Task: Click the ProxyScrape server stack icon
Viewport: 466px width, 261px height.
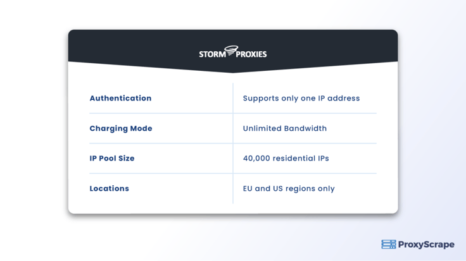Action: click(388, 245)
